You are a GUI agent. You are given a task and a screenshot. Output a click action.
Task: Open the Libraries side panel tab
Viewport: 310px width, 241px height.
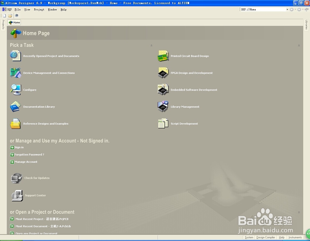click(x=306, y=25)
